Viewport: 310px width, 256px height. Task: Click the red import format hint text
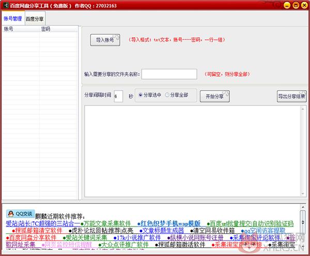177,40
